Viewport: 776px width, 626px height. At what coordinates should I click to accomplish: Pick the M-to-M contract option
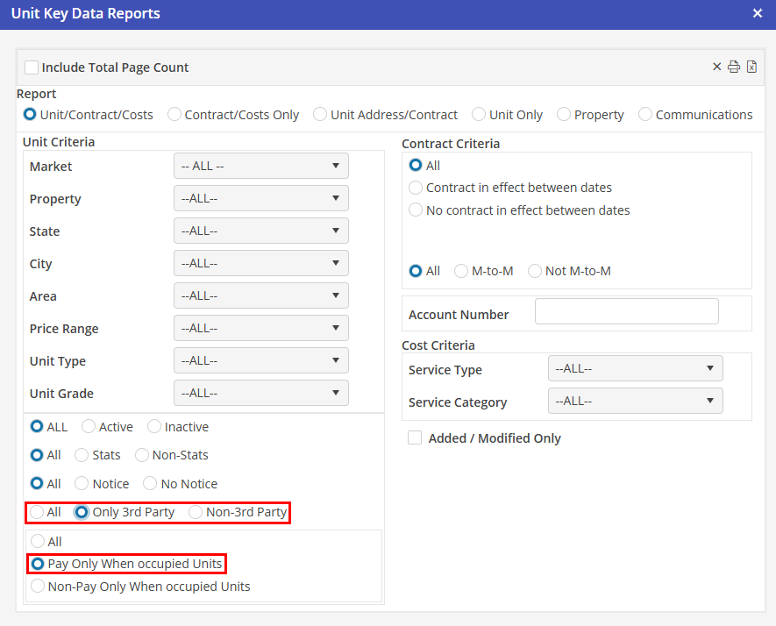click(462, 271)
